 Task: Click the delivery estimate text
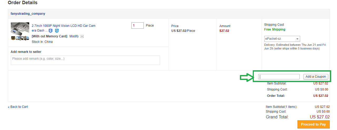[x=295, y=47]
